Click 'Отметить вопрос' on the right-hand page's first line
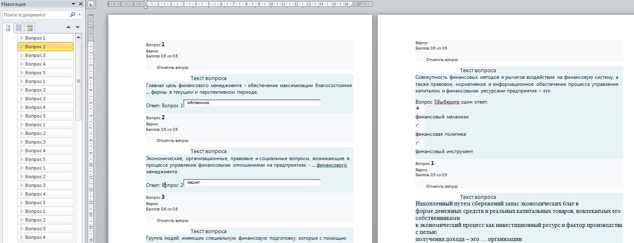This screenshot has height=243, width=634. tap(442, 60)
